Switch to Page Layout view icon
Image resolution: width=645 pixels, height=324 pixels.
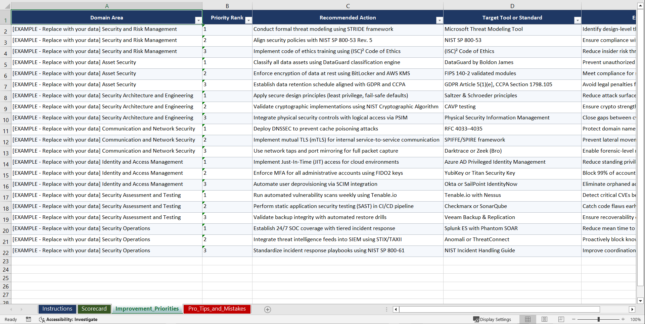pyautogui.click(x=544, y=319)
